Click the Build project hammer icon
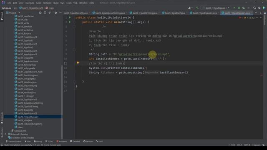Viewport: 267px width, 150px height. (x=197, y=8)
